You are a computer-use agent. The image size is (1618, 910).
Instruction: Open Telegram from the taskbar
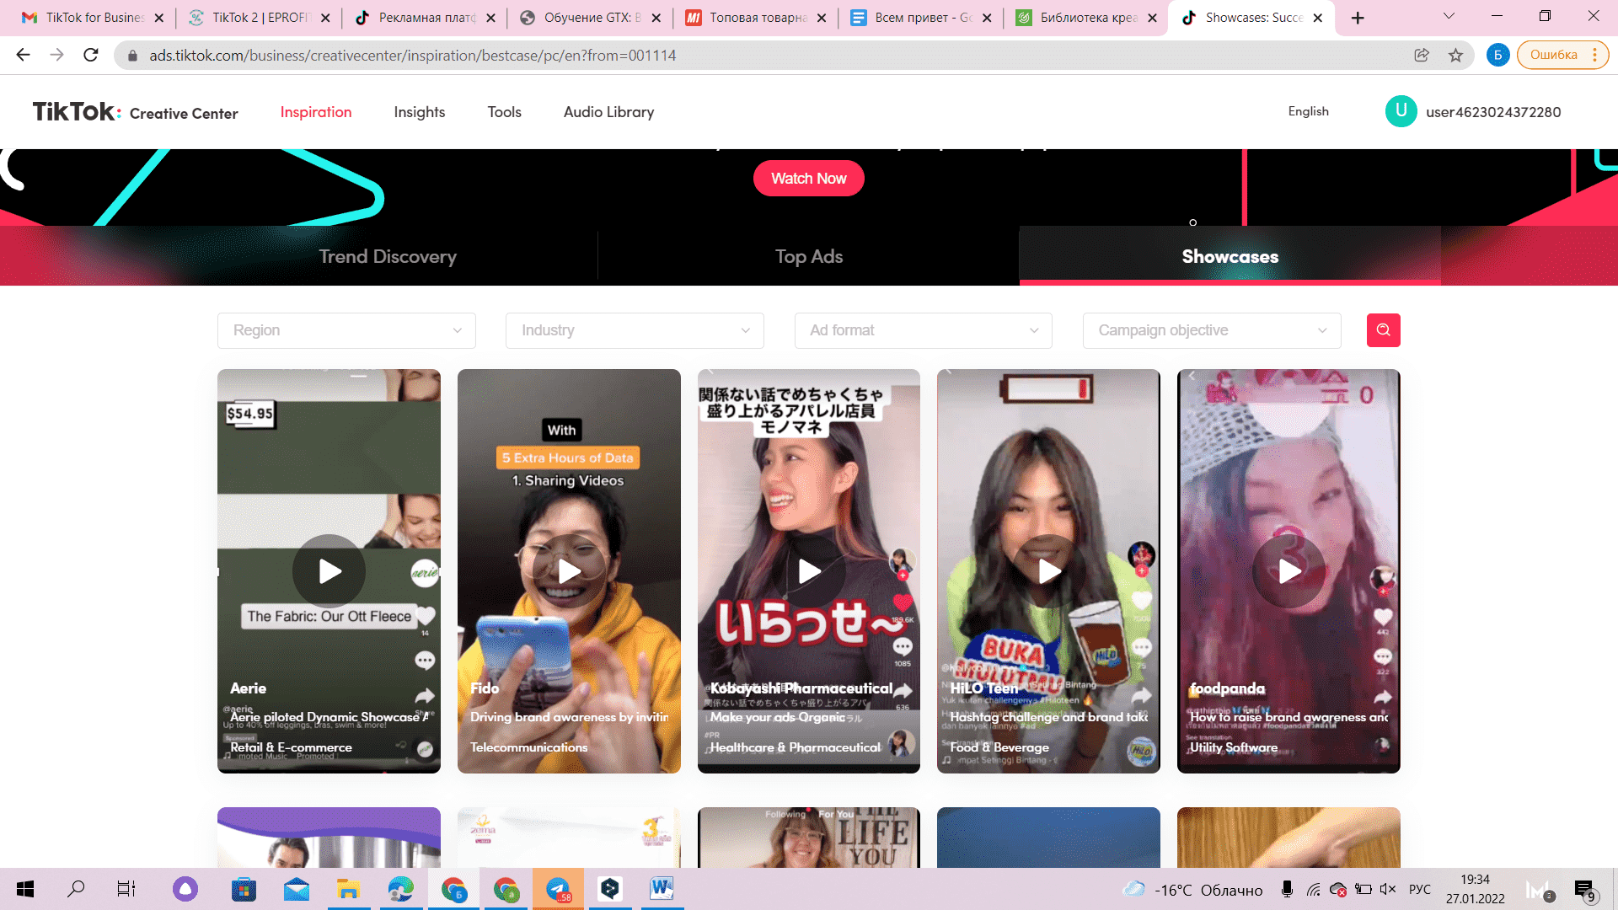click(558, 889)
